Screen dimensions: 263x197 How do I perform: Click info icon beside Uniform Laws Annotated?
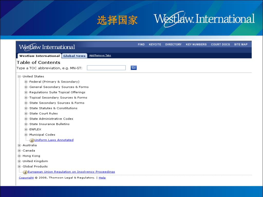coord(32,140)
